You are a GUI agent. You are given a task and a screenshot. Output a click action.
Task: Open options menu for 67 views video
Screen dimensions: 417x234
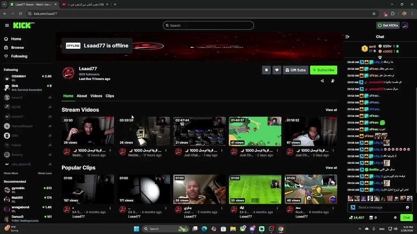[333, 150]
